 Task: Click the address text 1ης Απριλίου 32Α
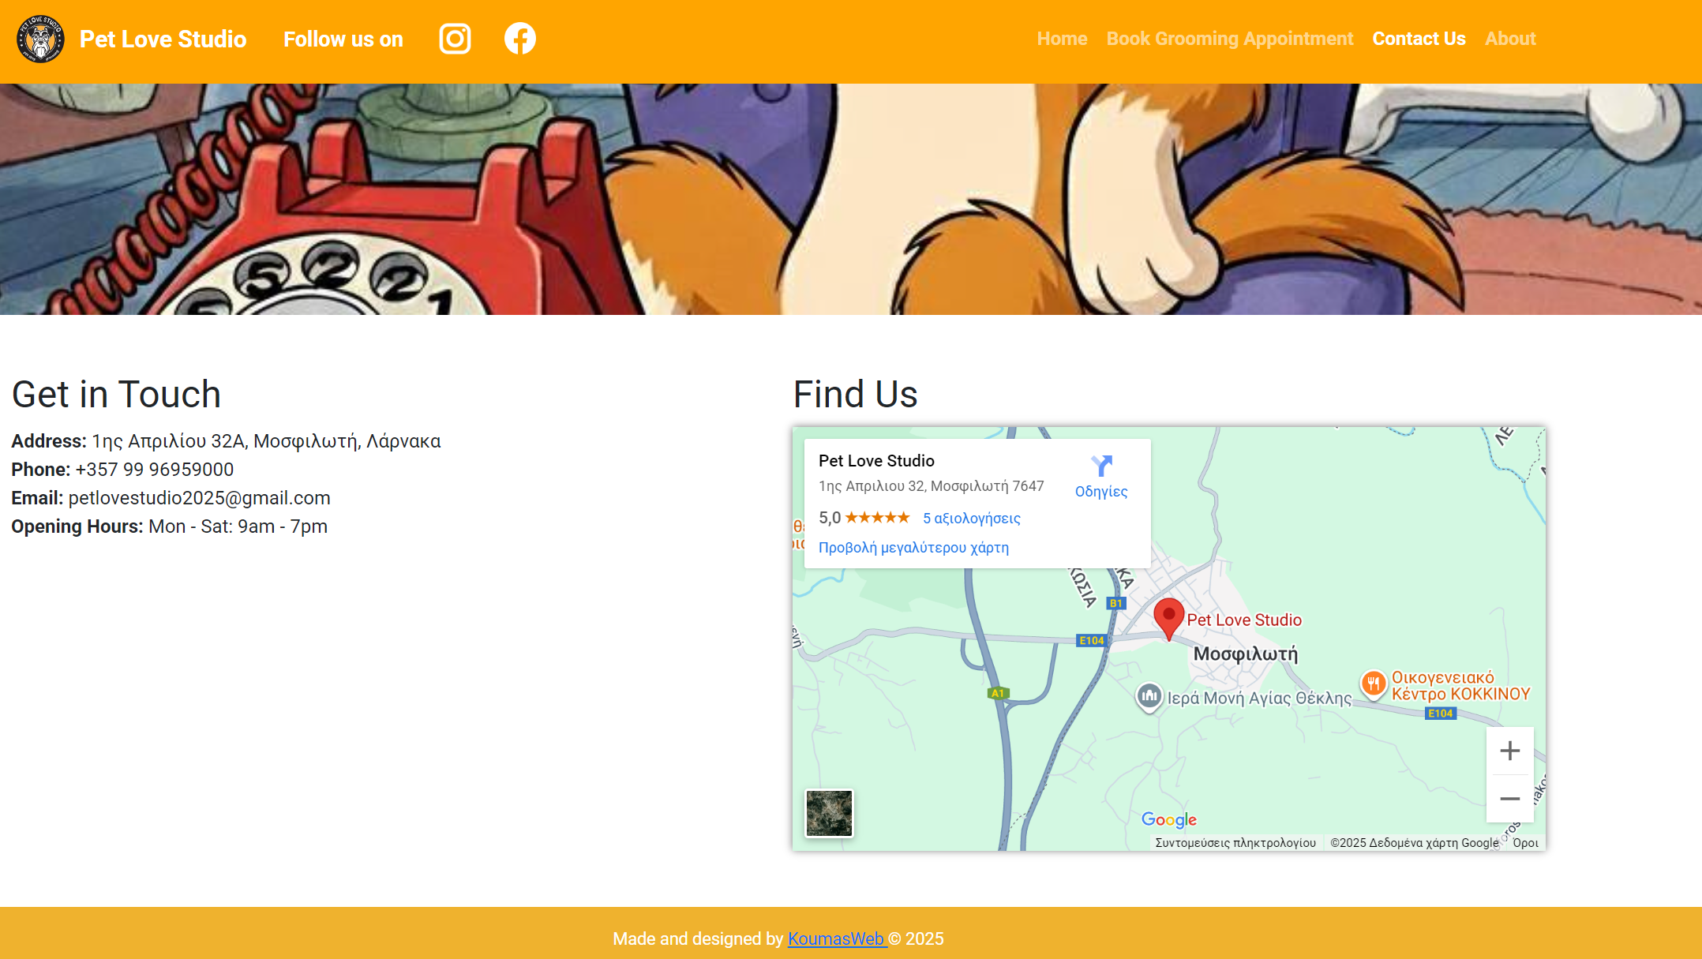(x=169, y=441)
